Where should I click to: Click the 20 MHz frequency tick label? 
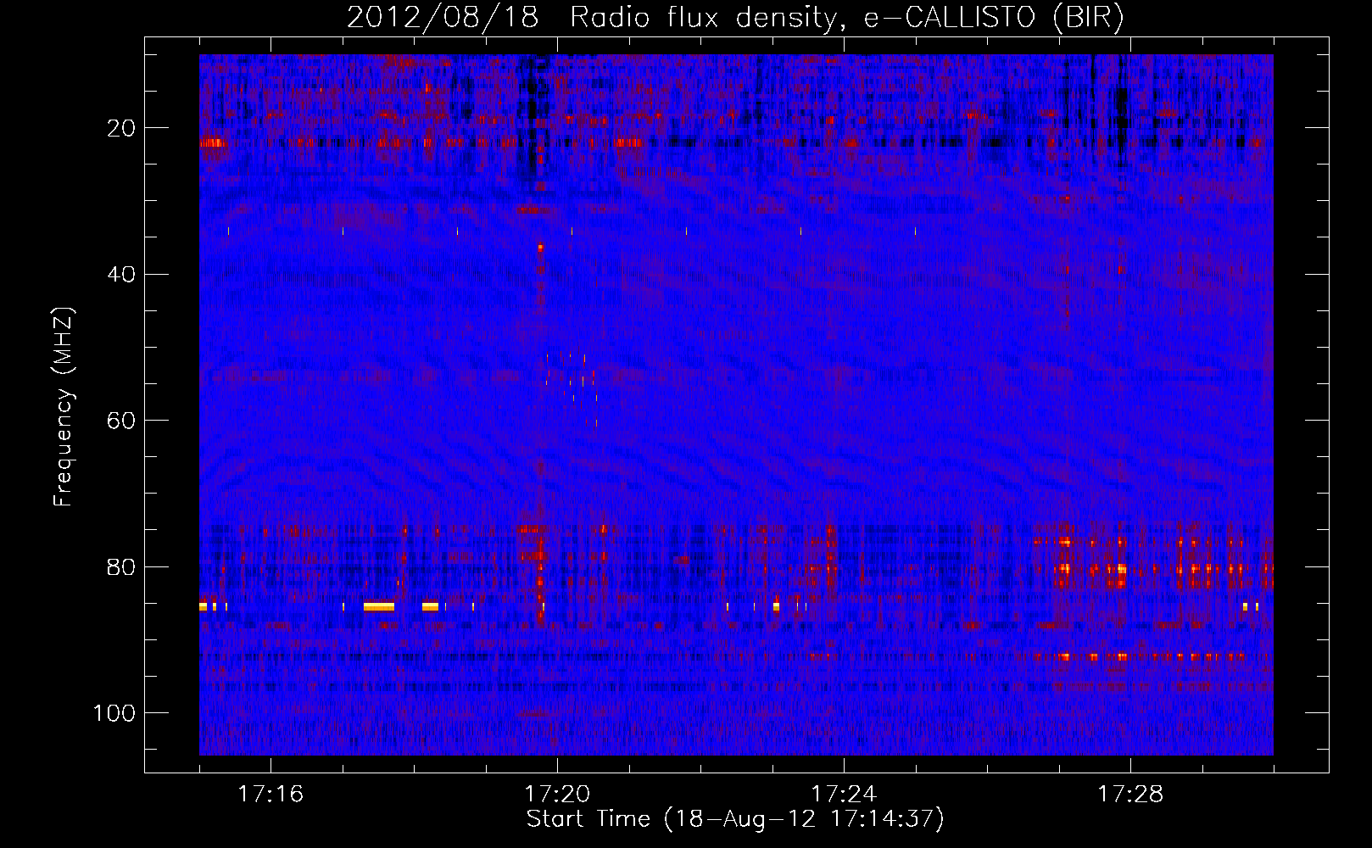coord(122,128)
